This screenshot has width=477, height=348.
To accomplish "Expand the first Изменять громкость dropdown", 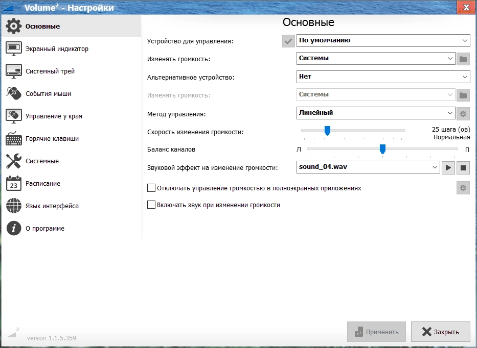I will pos(376,58).
